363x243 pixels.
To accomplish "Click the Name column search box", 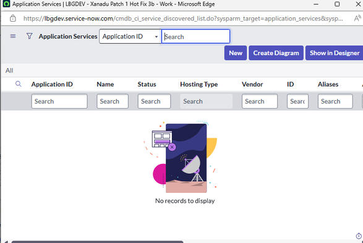I will click(x=113, y=101).
